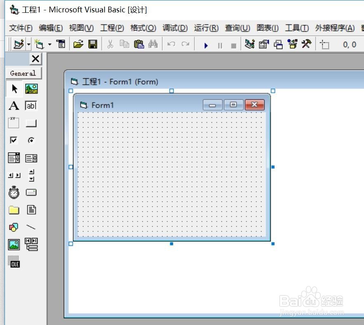Select the General tab in toolbox
The width and height of the screenshot is (364, 325).
[23, 73]
